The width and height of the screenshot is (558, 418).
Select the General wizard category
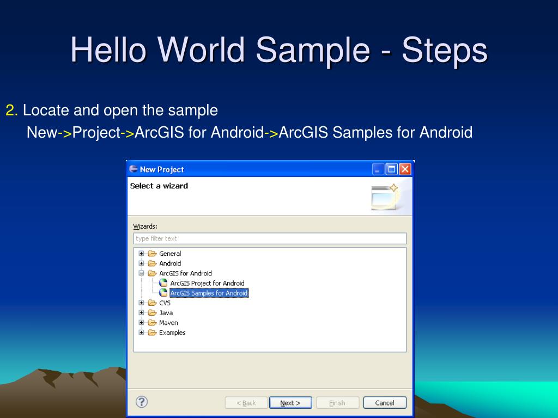(170, 254)
